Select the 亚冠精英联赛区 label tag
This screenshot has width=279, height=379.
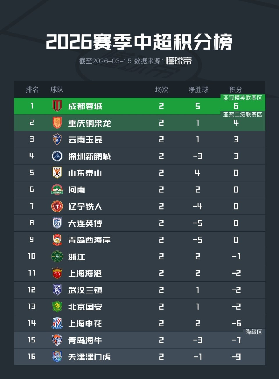[x=243, y=98]
